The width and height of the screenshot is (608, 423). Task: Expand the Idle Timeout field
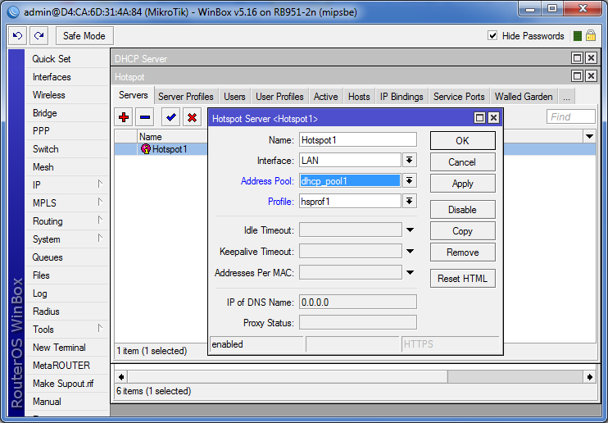(410, 230)
